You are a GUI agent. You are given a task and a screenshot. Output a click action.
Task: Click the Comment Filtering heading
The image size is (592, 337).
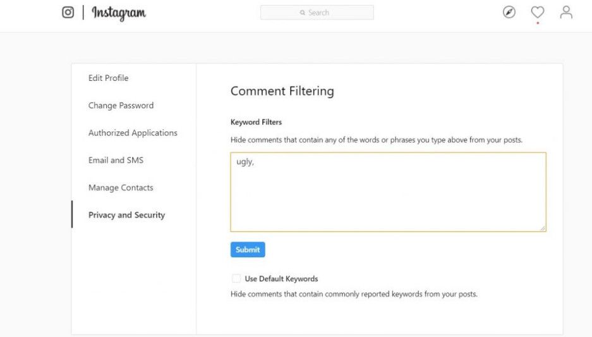tap(282, 91)
